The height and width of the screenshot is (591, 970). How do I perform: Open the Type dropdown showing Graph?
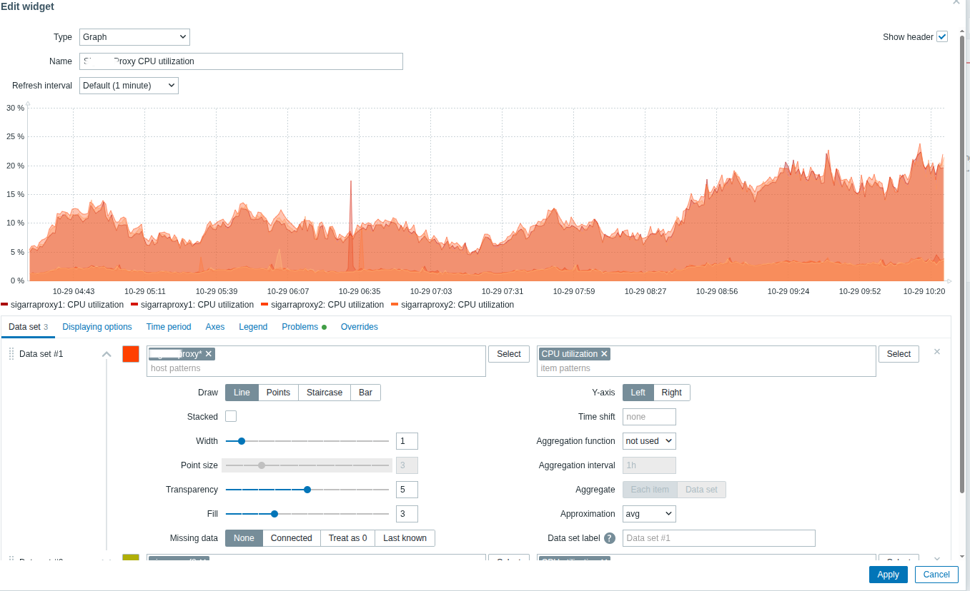pos(134,37)
